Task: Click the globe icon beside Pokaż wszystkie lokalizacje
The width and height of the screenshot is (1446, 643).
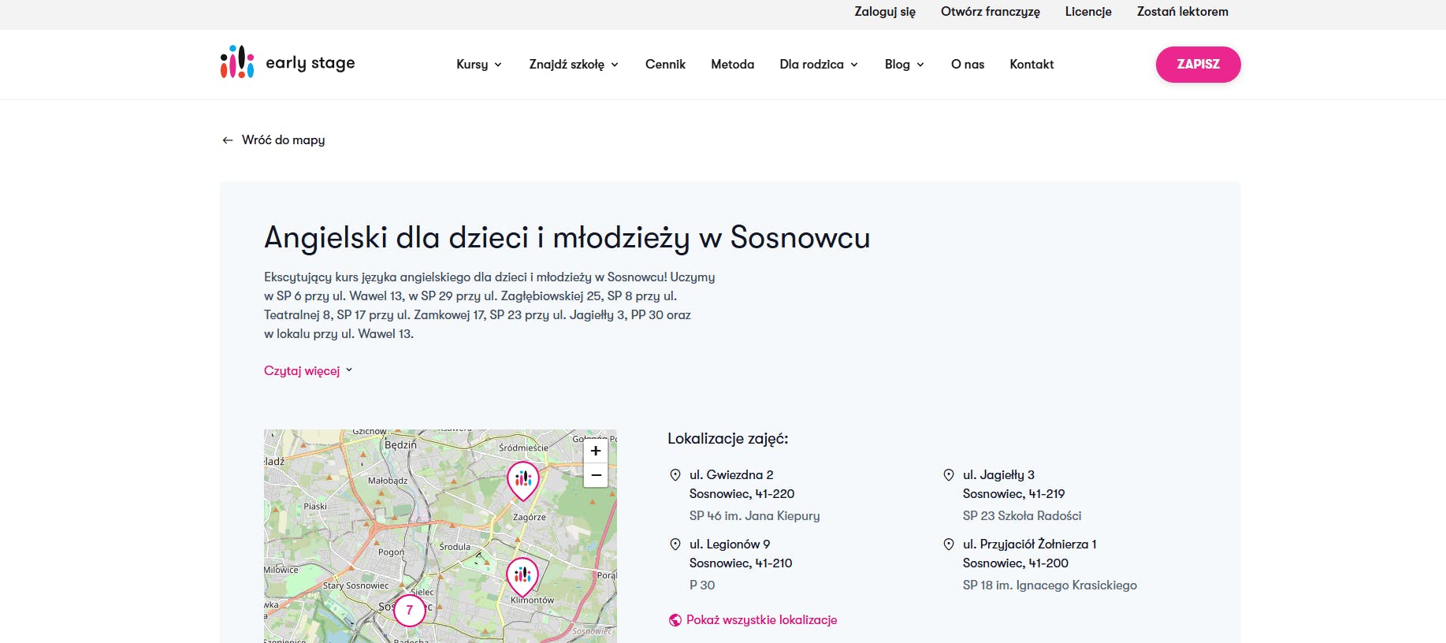Action: (x=675, y=620)
